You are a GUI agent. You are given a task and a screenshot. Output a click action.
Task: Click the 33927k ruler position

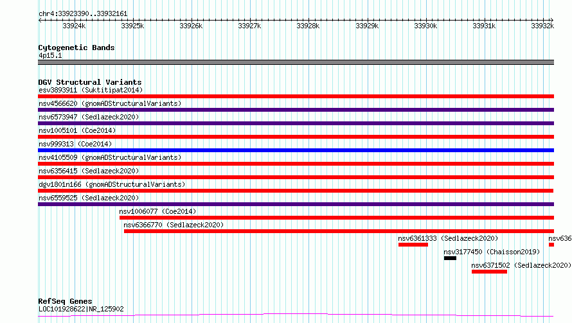coord(249,26)
